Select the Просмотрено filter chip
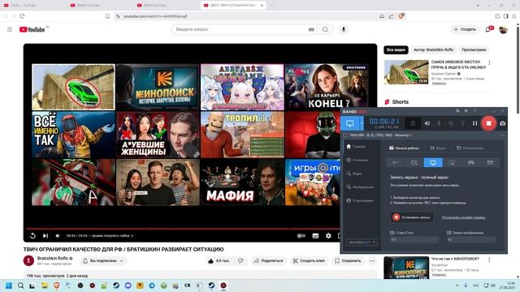This screenshot has height=292, width=520. point(474,49)
